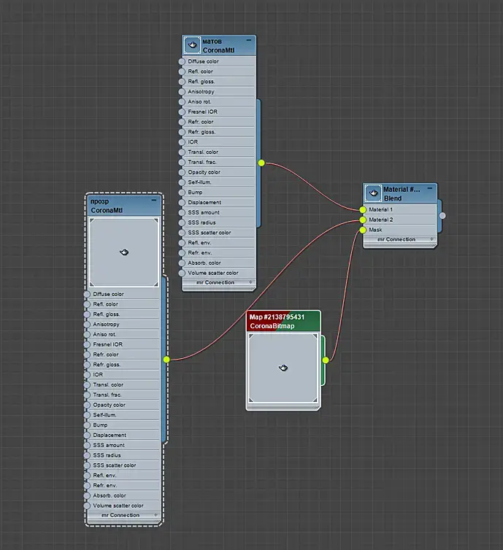
Task: Click Fresnel IOR input socket on матов node
Action: pos(182,112)
